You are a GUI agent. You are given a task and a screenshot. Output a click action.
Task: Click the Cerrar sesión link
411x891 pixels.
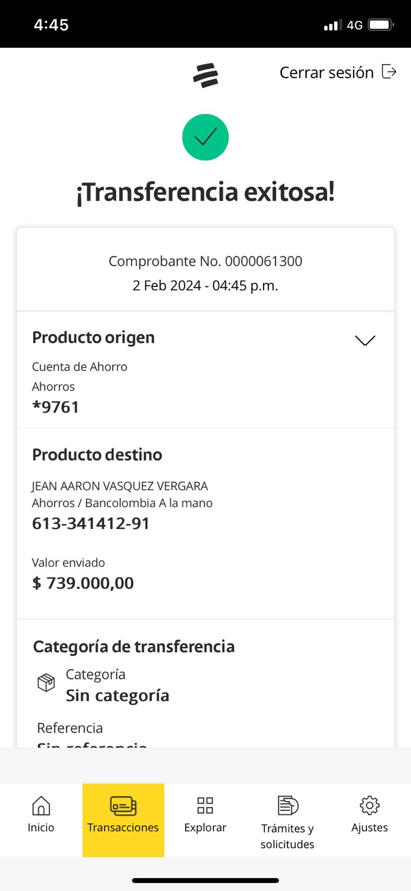coord(326,72)
